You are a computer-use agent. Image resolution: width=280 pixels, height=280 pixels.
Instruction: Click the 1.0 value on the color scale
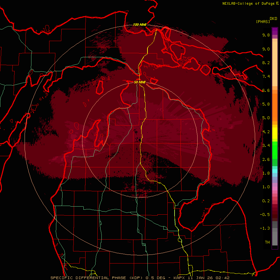point(266,187)
